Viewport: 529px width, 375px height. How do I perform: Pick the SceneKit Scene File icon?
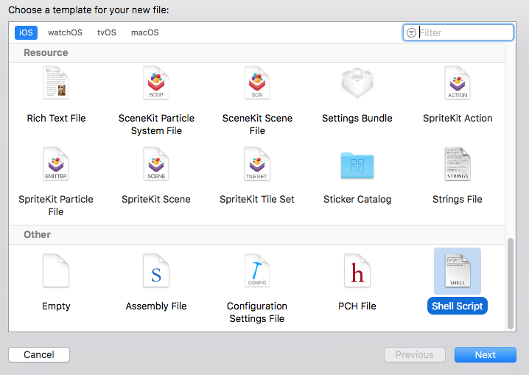coord(257,83)
